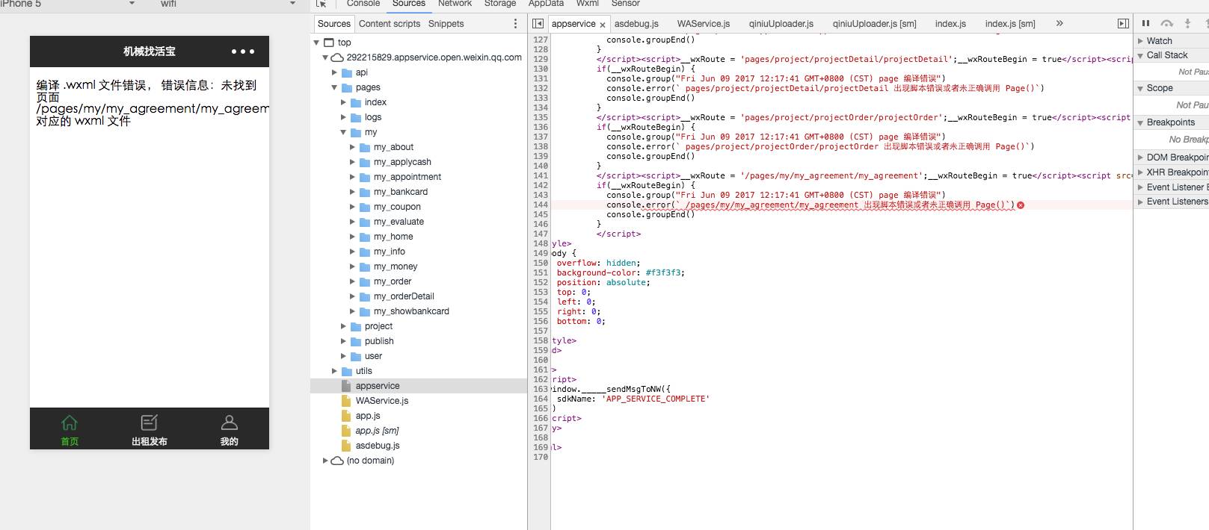Collapse the top frame node
The image size is (1209, 530).
coord(316,43)
